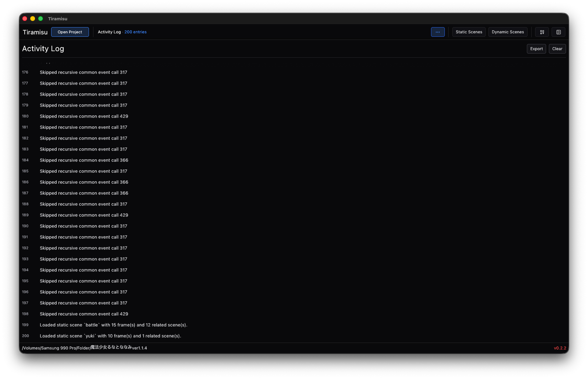
Task: Select log entry number 192
Action: tap(294, 248)
